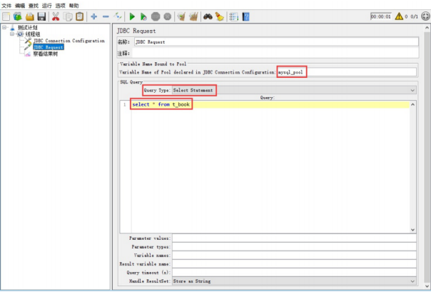Open the 运行 menu
The height and width of the screenshot is (292, 431).
tap(47, 6)
